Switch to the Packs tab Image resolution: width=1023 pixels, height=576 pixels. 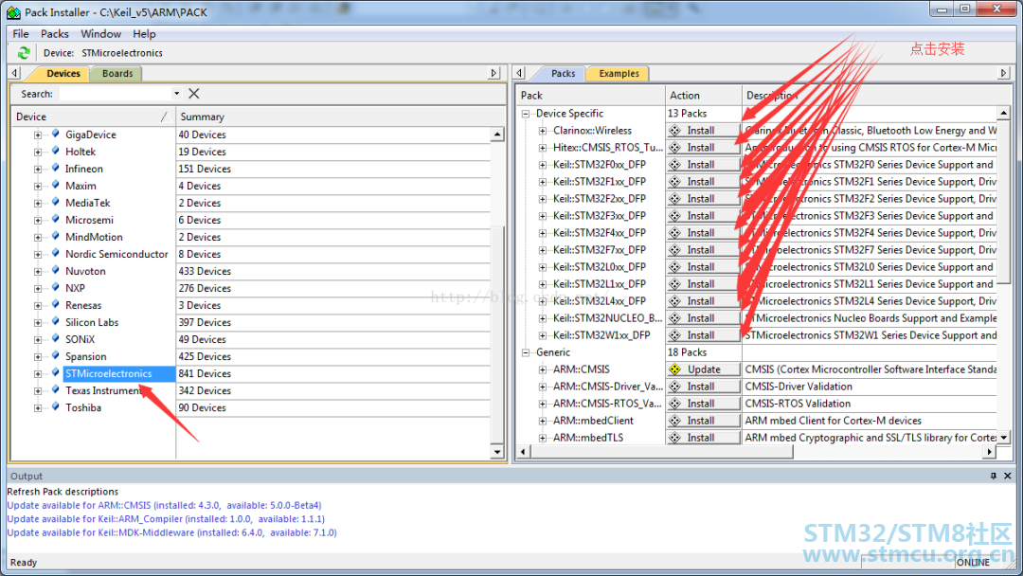tap(563, 74)
